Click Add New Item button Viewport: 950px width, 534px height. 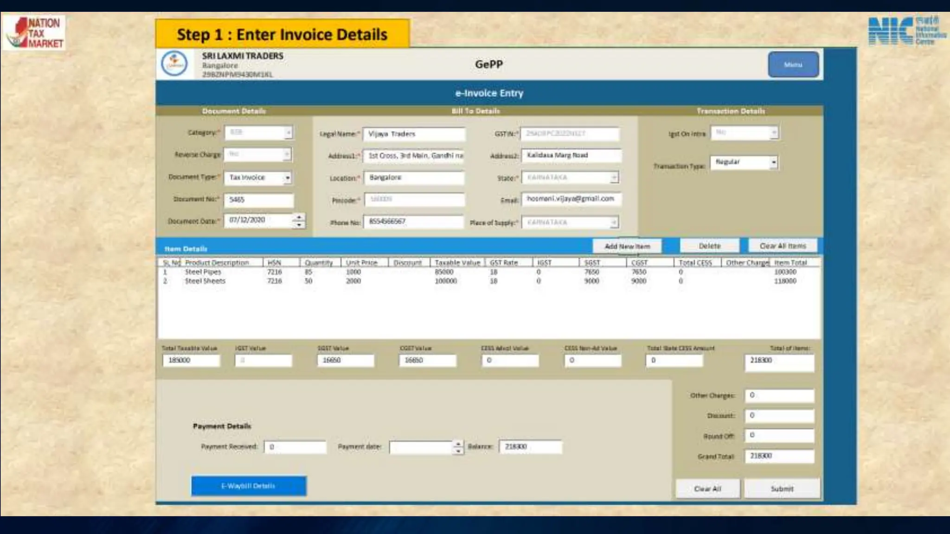tap(627, 246)
